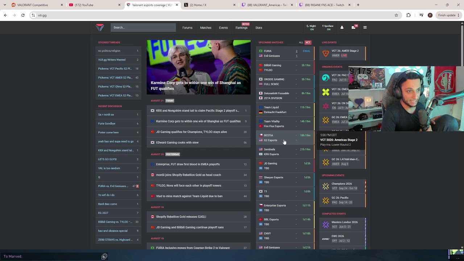464x261 pixels.
Task: Click the Champions 2026 event logo
Action: point(326,186)
